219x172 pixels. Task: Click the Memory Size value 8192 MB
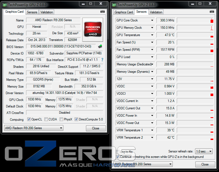39,86
